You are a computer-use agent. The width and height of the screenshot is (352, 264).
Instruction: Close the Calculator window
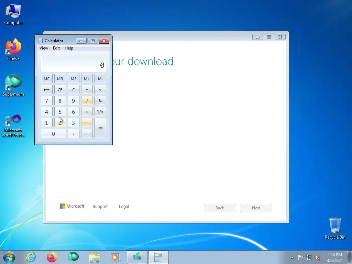[104, 41]
